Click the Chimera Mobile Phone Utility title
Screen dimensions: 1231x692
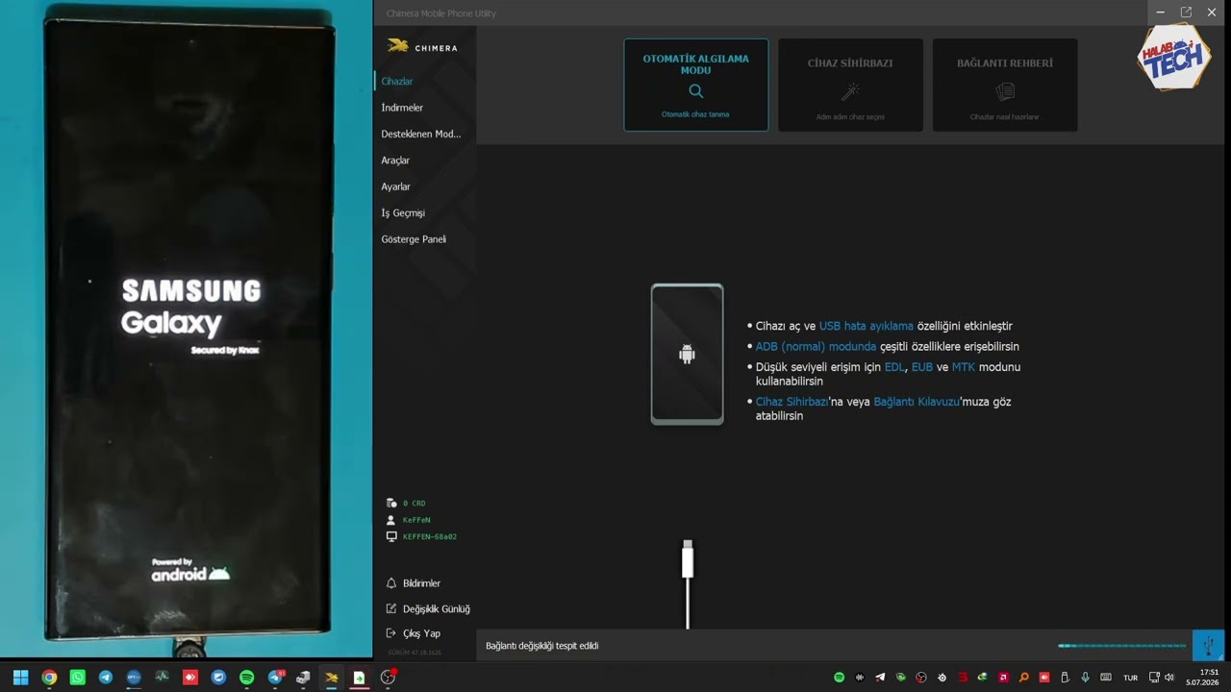click(x=441, y=13)
